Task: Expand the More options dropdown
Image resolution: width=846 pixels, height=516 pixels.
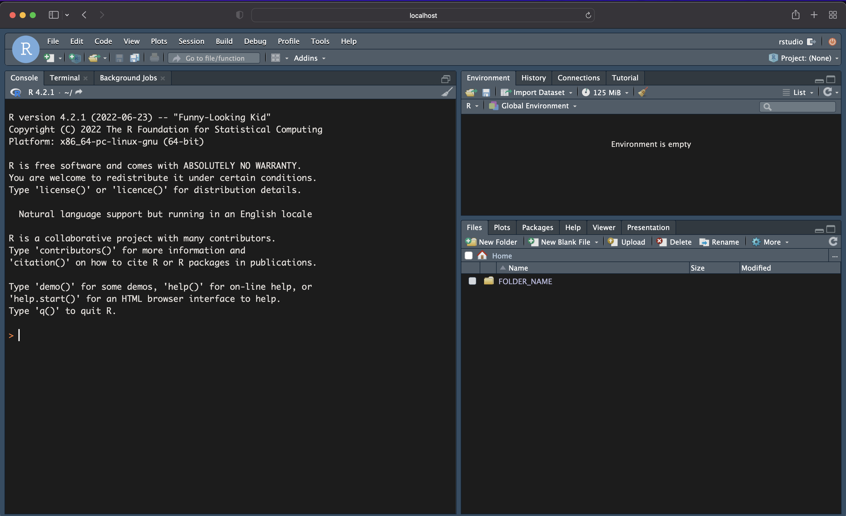Action: 771,242
